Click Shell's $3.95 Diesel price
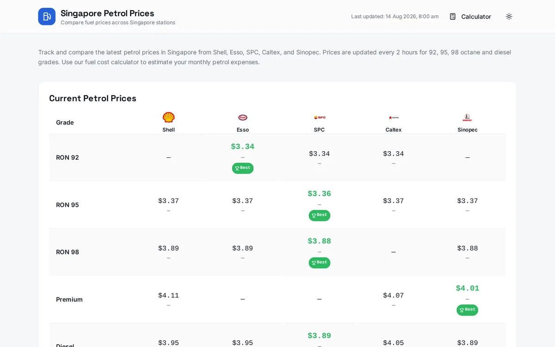 pos(169,343)
